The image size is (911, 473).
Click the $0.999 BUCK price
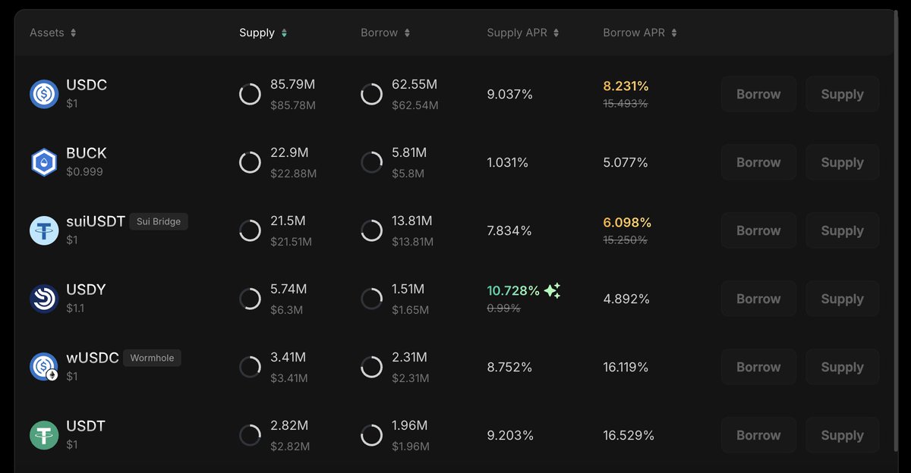pyautogui.click(x=84, y=172)
